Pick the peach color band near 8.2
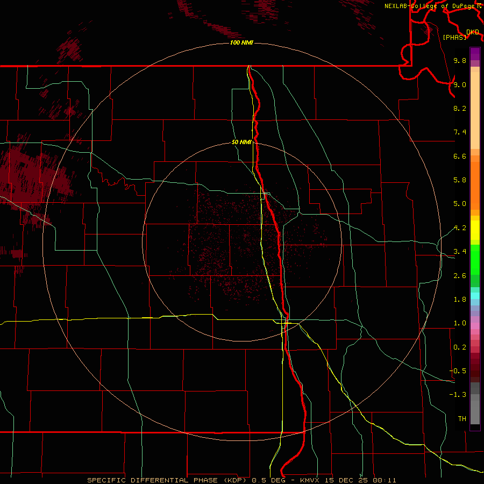This screenshot has width=484, height=484. coord(475,110)
